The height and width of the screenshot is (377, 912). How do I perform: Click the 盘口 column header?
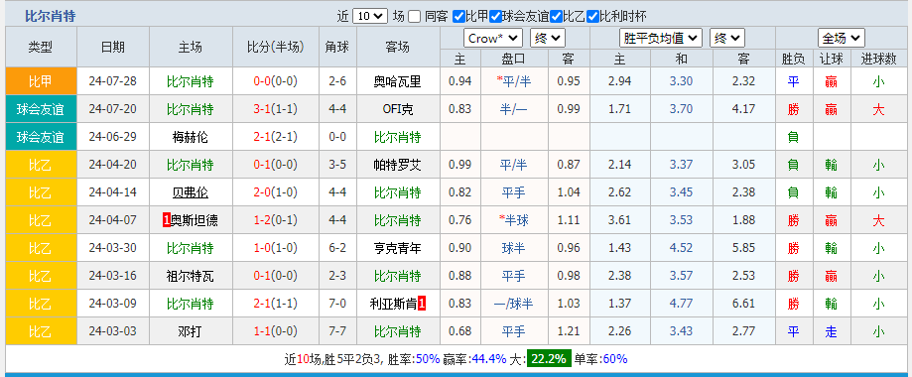[514, 59]
